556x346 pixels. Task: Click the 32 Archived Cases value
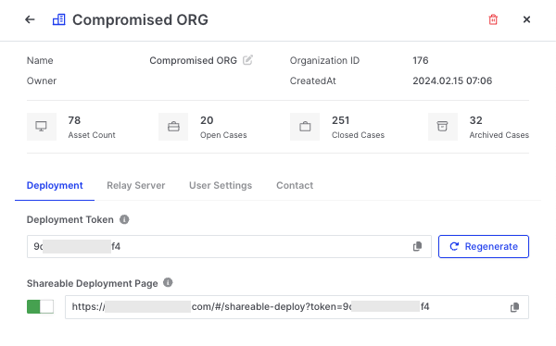pyautogui.click(x=476, y=120)
